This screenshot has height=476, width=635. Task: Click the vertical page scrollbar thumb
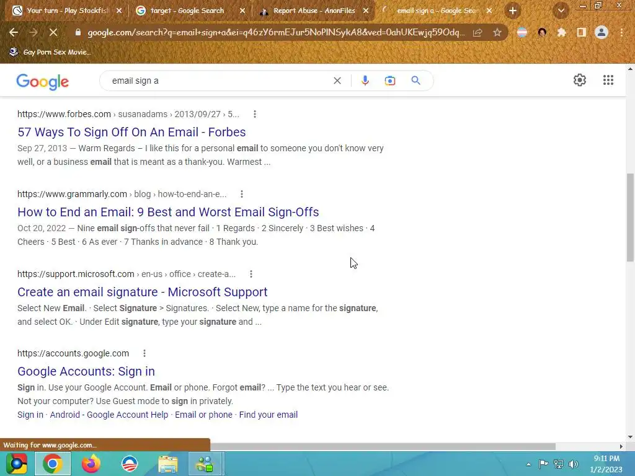pos(630,218)
